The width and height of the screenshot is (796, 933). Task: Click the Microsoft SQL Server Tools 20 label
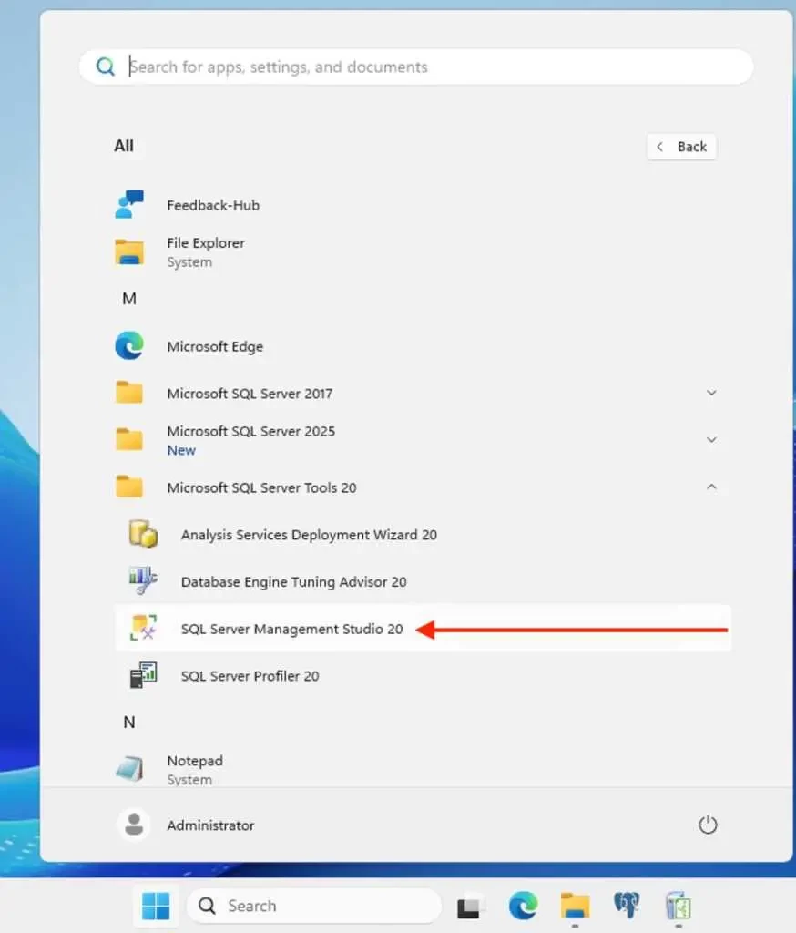(261, 487)
